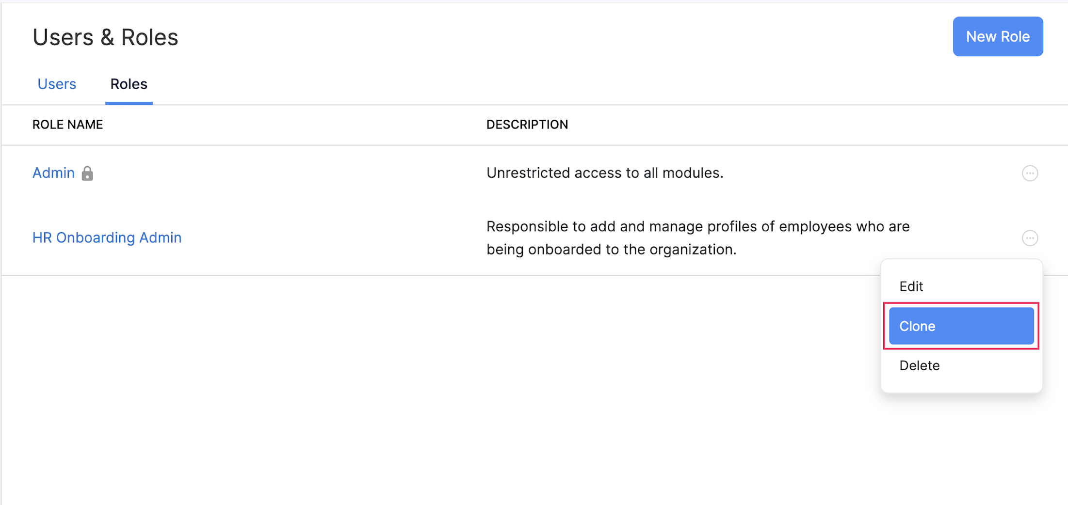Click the ROLE NAME column header
Image resolution: width=1068 pixels, height=505 pixels.
click(67, 125)
